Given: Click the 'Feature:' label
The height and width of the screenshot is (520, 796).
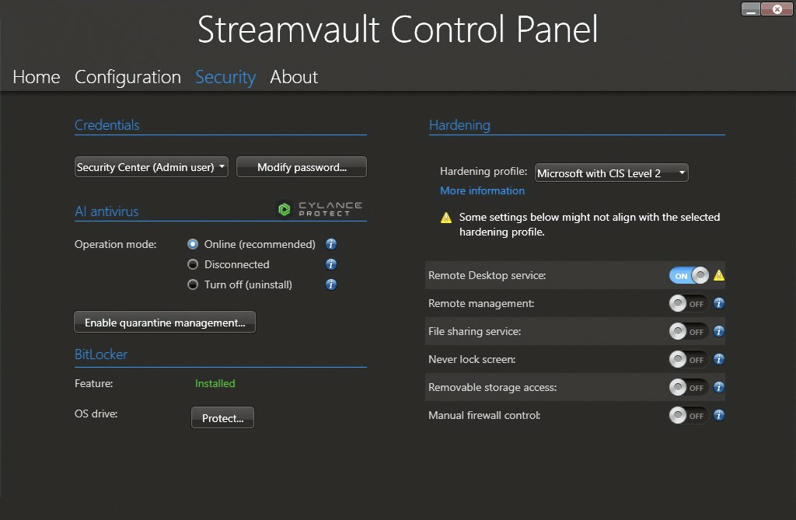Looking at the screenshot, I should [94, 383].
